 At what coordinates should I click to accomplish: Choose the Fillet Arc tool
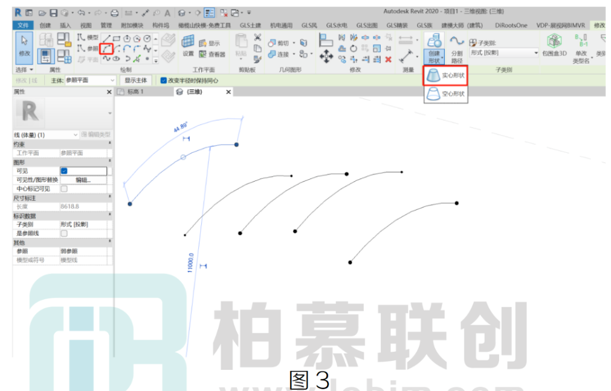point(137,49)
